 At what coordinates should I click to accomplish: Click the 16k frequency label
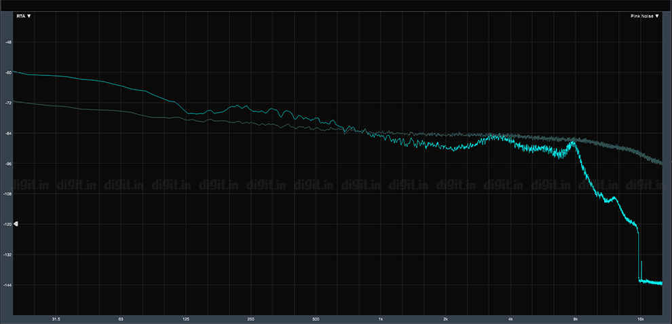click(640, 319)
